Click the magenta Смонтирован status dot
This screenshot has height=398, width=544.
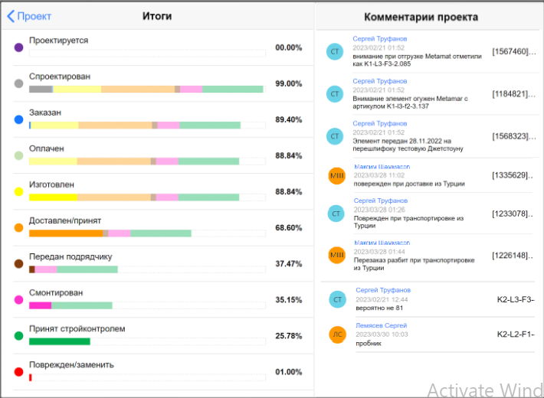pyautogui.click(x=18, y=300)
